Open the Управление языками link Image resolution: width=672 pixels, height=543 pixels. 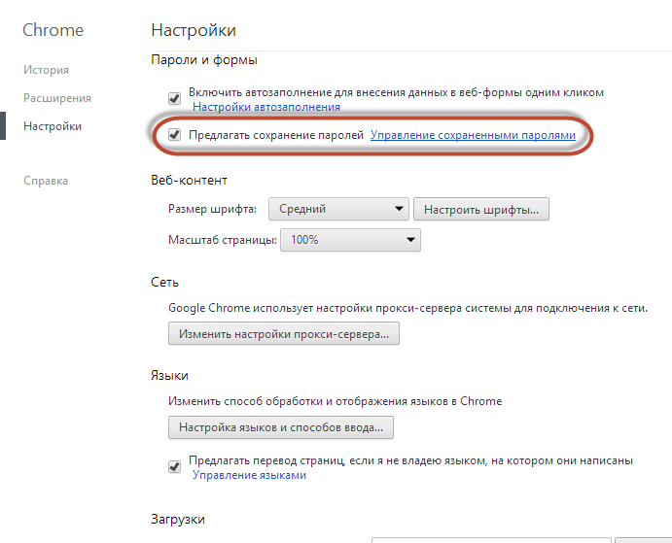(249, 475)
